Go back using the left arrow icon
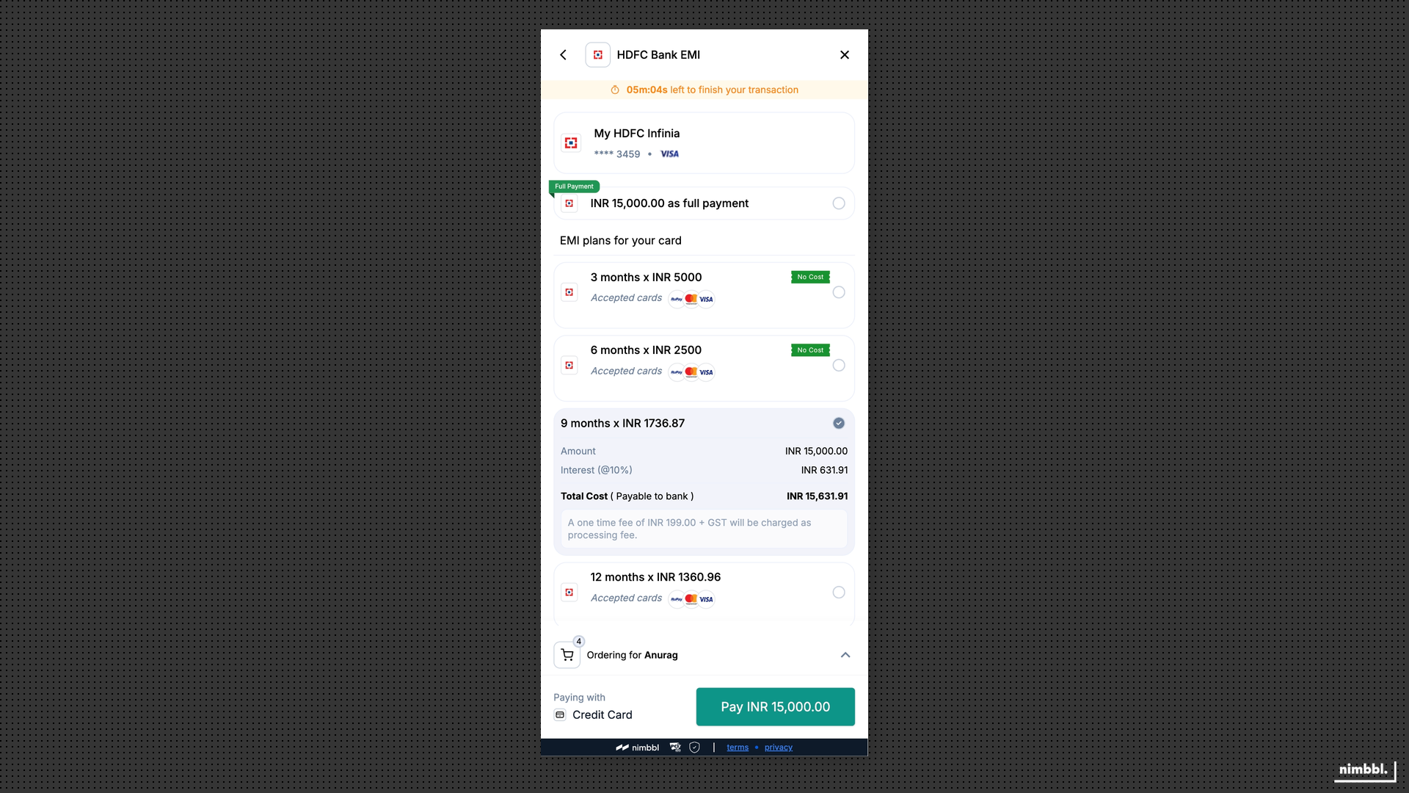Image resolution: width=1409 pixels, height=793 pixels. [x=563, y=55]
